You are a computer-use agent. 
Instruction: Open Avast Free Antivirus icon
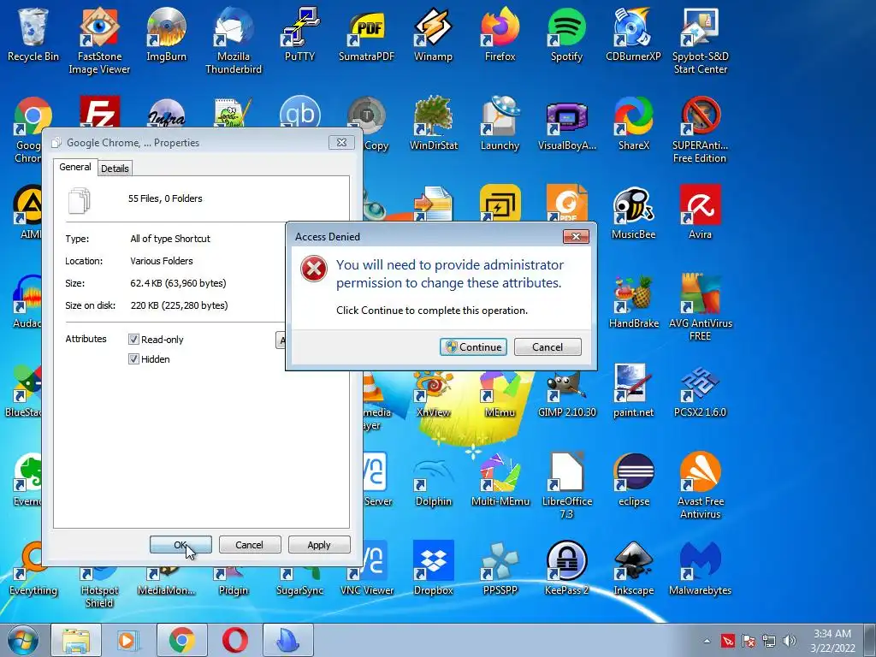700,484
